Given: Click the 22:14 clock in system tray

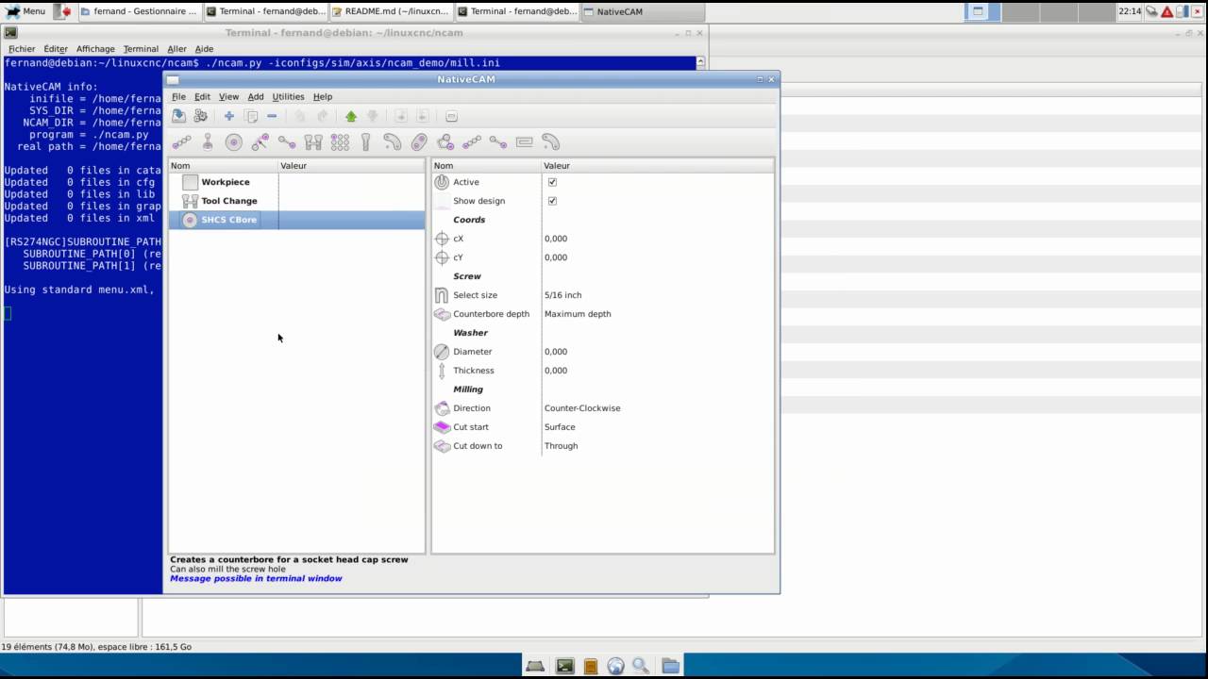Looking at the screenshot, I should [1130, 11].
